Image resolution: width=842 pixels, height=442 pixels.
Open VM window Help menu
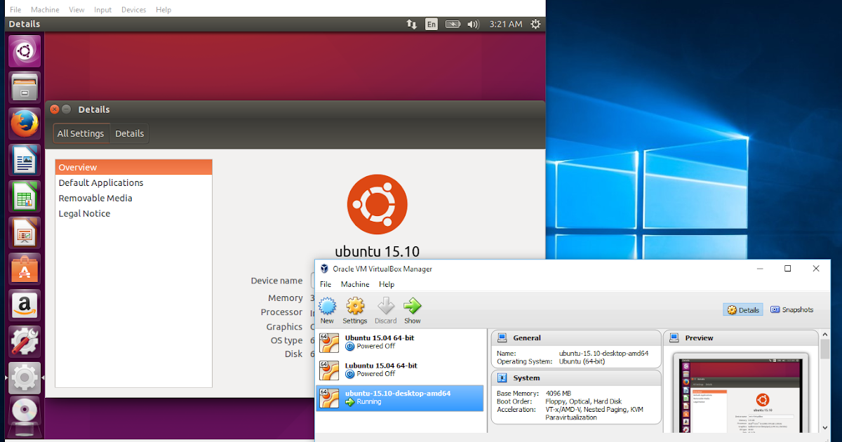coord(163,10)
